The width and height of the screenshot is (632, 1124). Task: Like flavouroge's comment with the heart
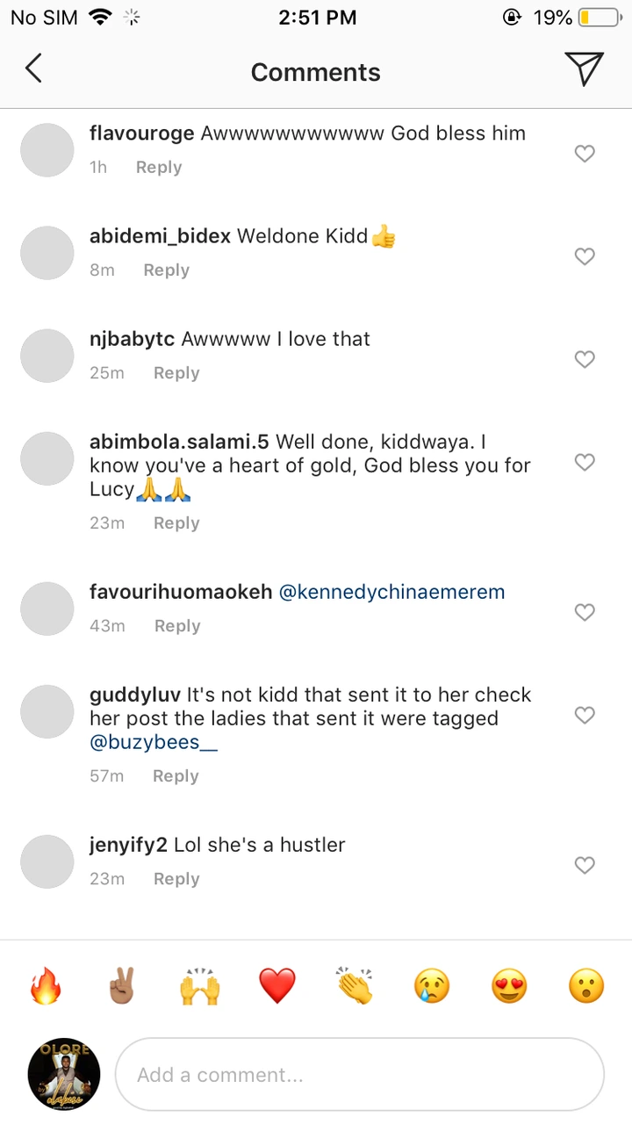click(x=585, y=154)
